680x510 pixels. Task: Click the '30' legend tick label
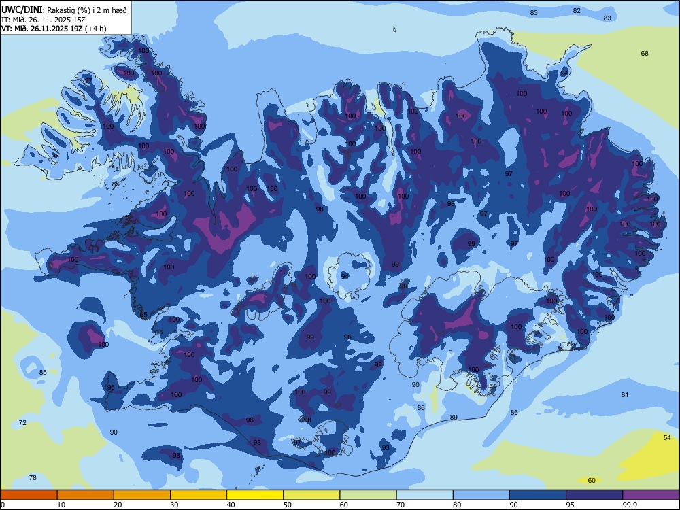[174, 505]
